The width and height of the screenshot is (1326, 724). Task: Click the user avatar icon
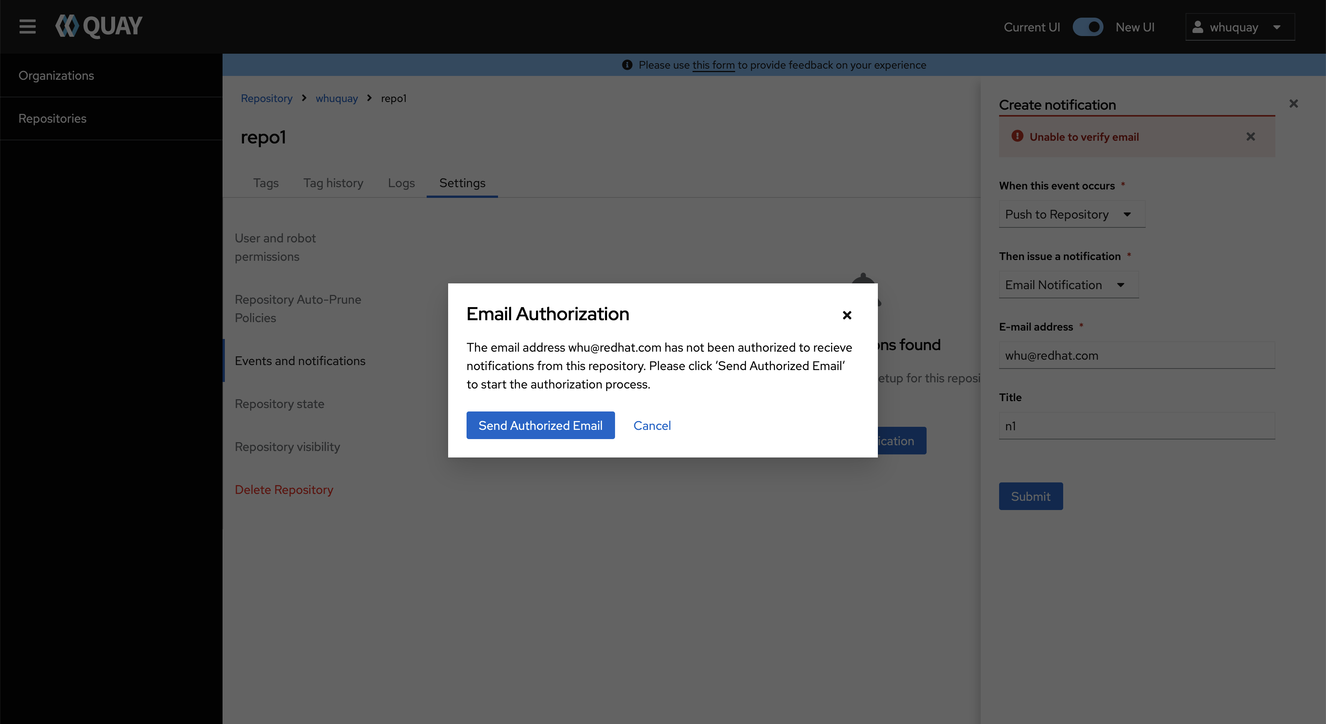1198,27
